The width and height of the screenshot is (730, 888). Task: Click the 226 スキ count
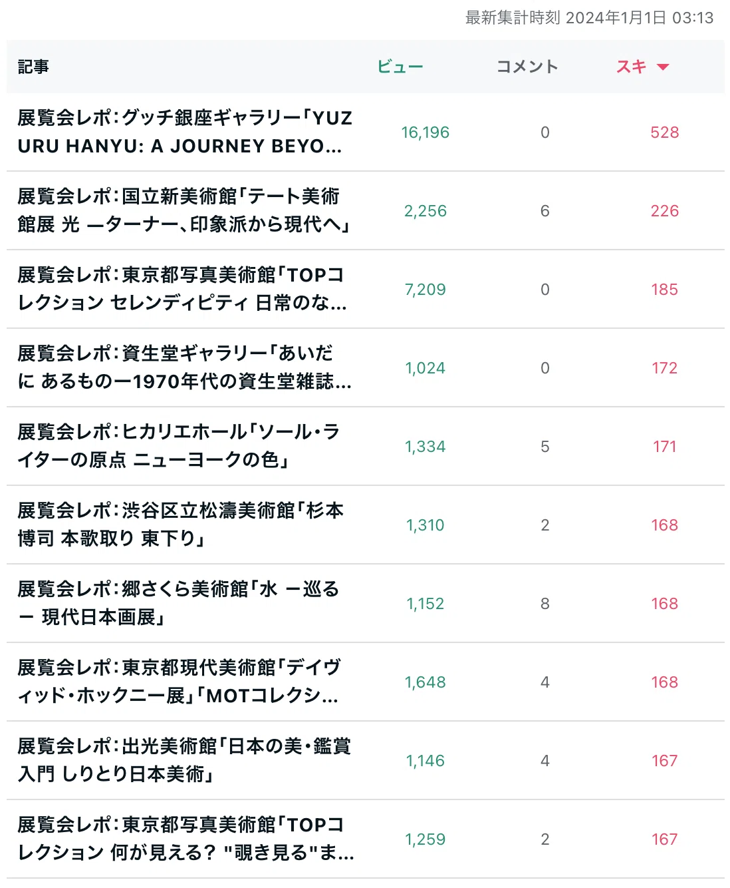(665, 211)
